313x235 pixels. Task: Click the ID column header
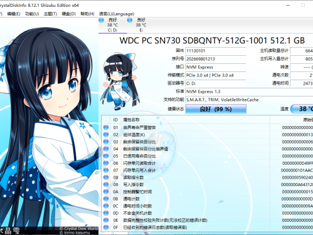(115, 120)
